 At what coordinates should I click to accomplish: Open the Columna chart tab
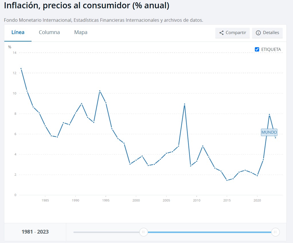tap(49, 32)
